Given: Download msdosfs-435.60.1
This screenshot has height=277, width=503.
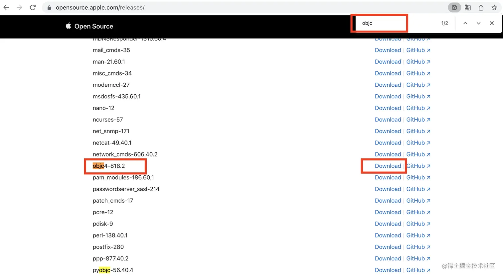Looking at the screenshot, I should tap(388, 96).
